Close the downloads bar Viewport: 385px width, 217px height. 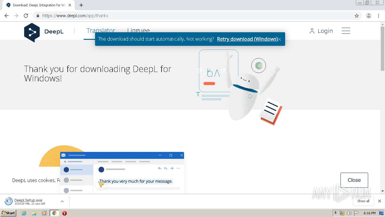(380, 201)
